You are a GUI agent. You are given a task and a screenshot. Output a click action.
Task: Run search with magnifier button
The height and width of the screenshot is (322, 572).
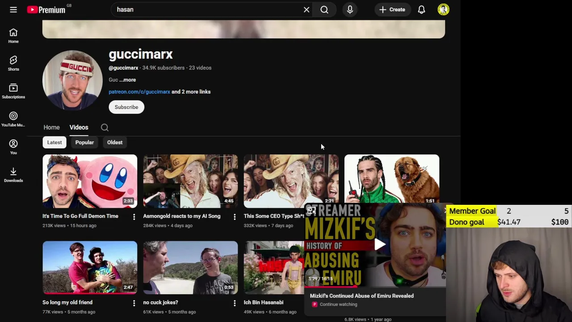tap(324, 9)
